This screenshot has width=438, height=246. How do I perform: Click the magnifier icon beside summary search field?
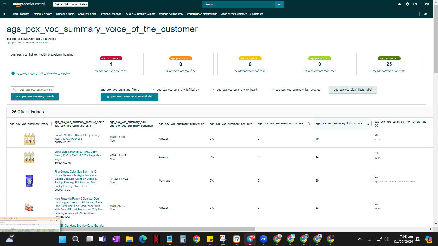pos(14,90)
